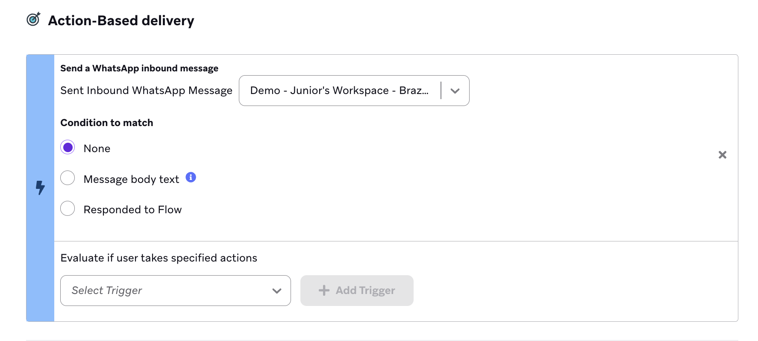
Task: Click the "Responded to Flow" label text
Action: [x=132, y=210]
